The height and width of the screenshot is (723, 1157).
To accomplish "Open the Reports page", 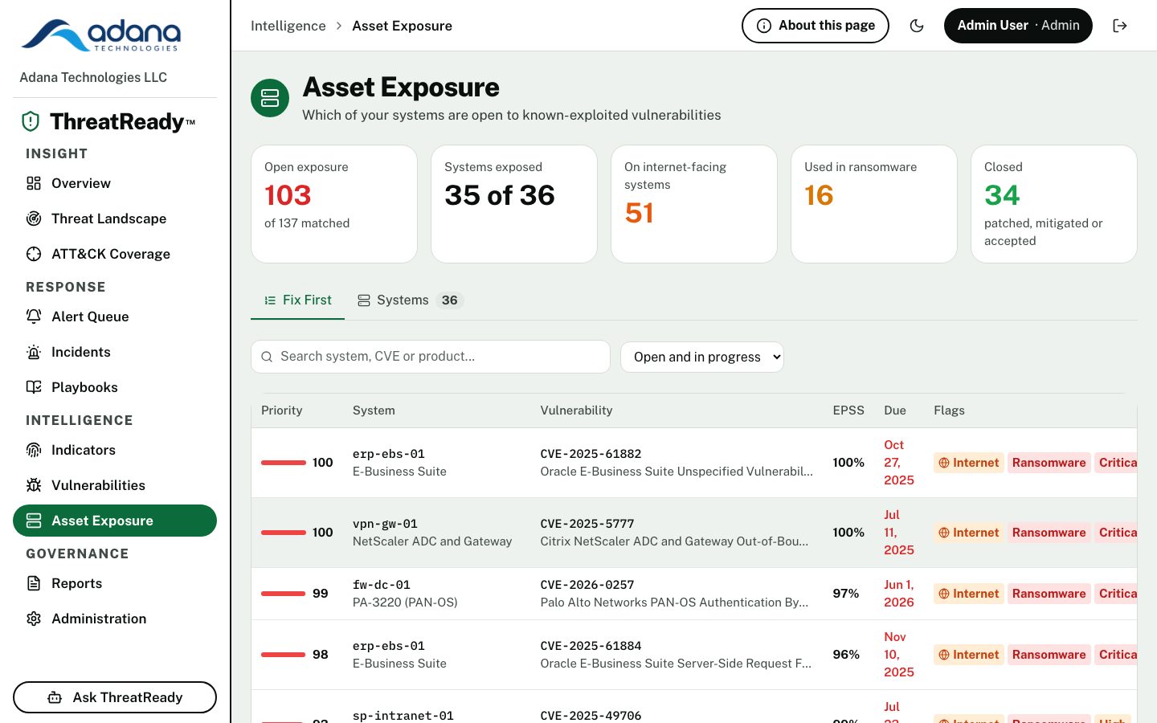I will [115, 583].
